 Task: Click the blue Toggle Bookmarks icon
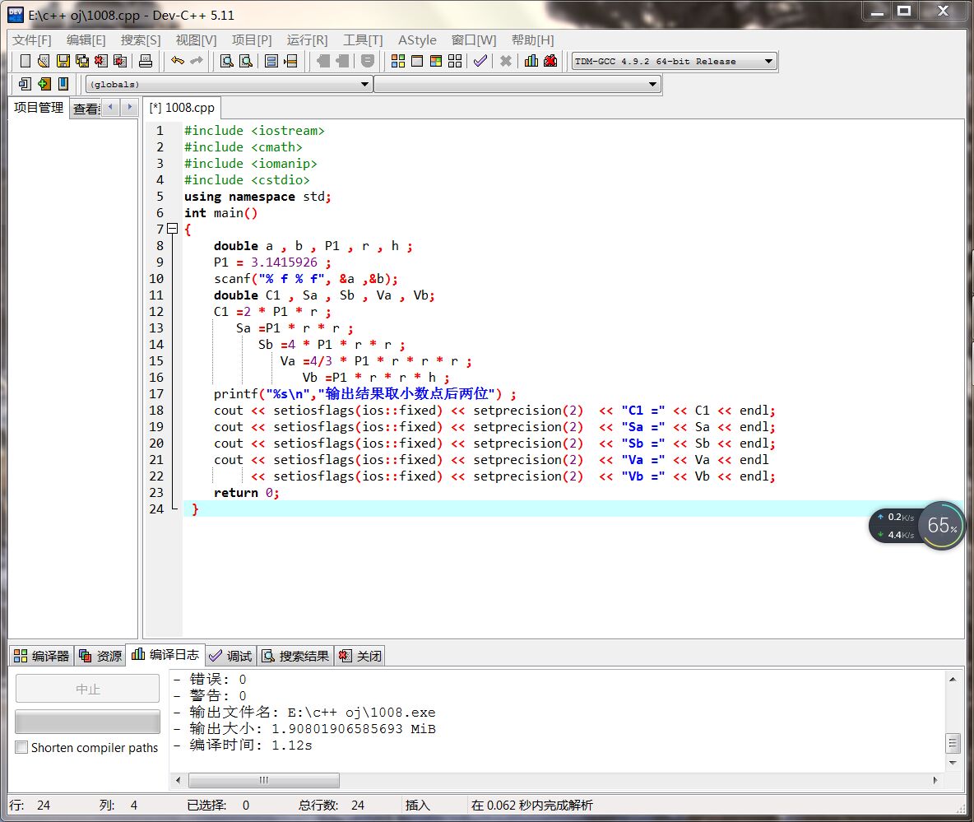(63, 84)
